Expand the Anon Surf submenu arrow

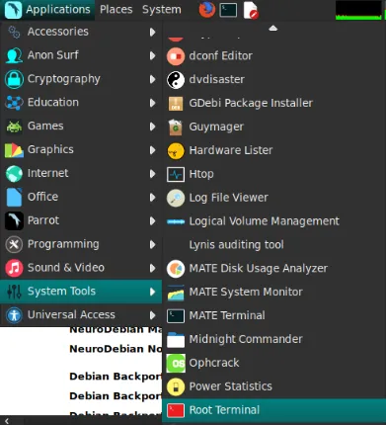point(152,55)
